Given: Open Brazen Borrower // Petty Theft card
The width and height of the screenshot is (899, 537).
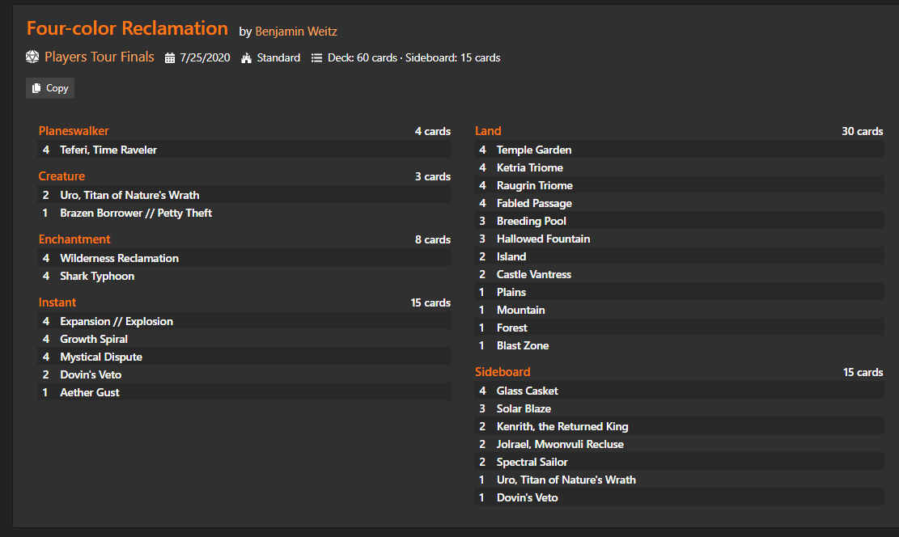Looking at the screenshot, I should (136, 213).
